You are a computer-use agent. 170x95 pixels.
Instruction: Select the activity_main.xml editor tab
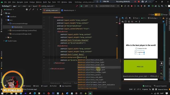(x=52, y=10)
